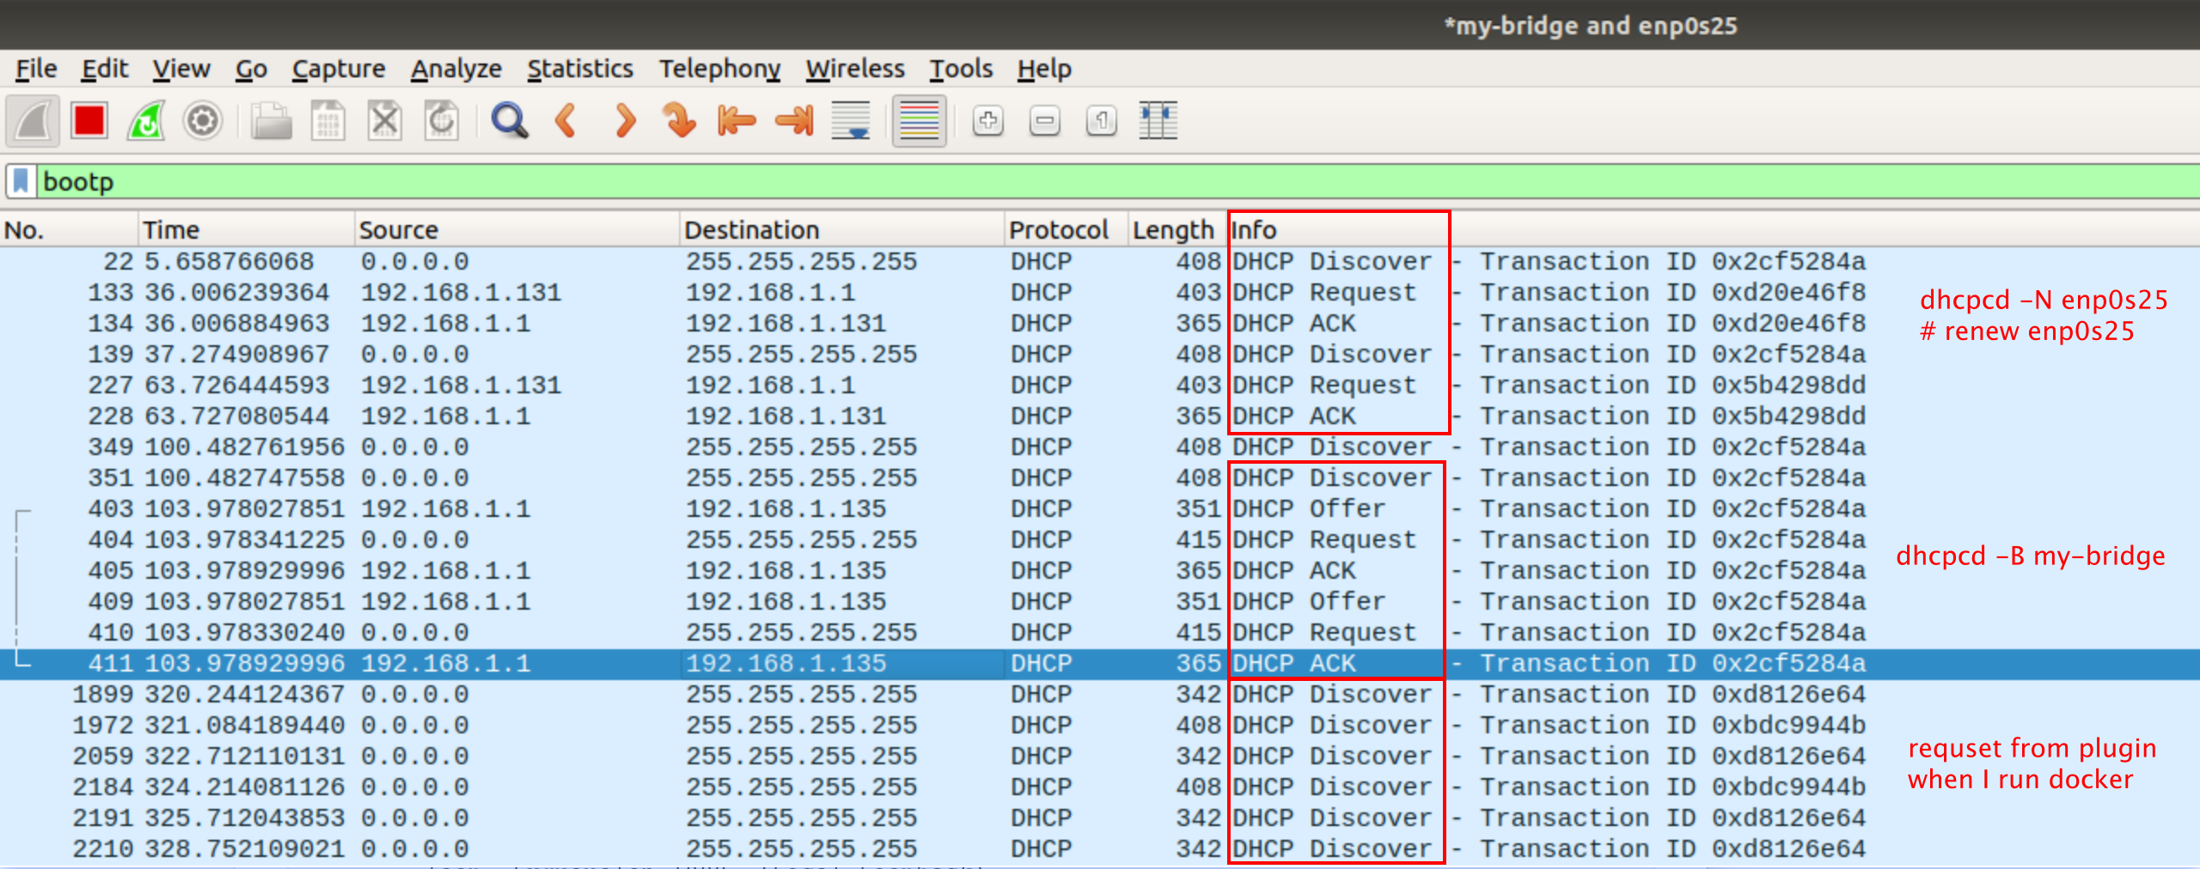Open a capture file from the toolbar
Viewport: 2200px width, 869px height.
pos(272,121)
